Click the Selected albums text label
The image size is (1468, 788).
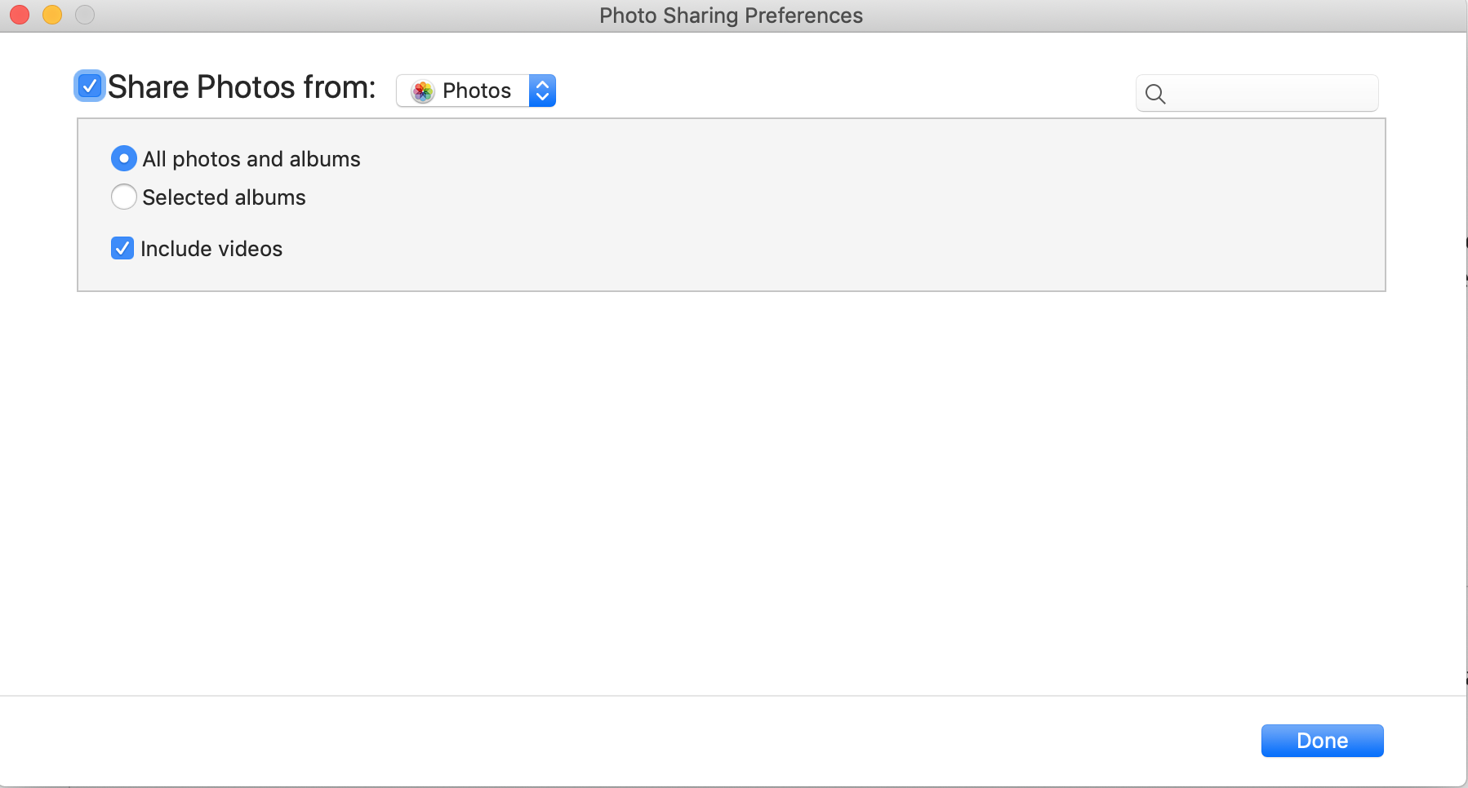pos(224,197)
